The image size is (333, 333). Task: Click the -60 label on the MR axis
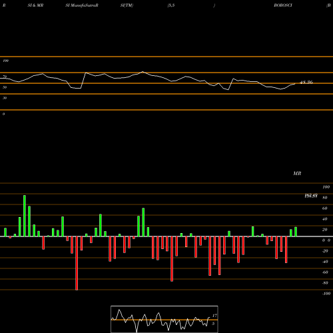tap(325, 272)
